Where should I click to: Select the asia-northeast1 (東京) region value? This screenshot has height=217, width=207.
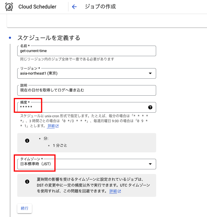coord(39,73)
